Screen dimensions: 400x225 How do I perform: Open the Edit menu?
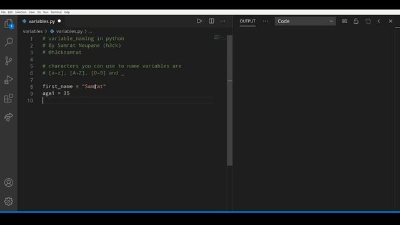(10, 12)
